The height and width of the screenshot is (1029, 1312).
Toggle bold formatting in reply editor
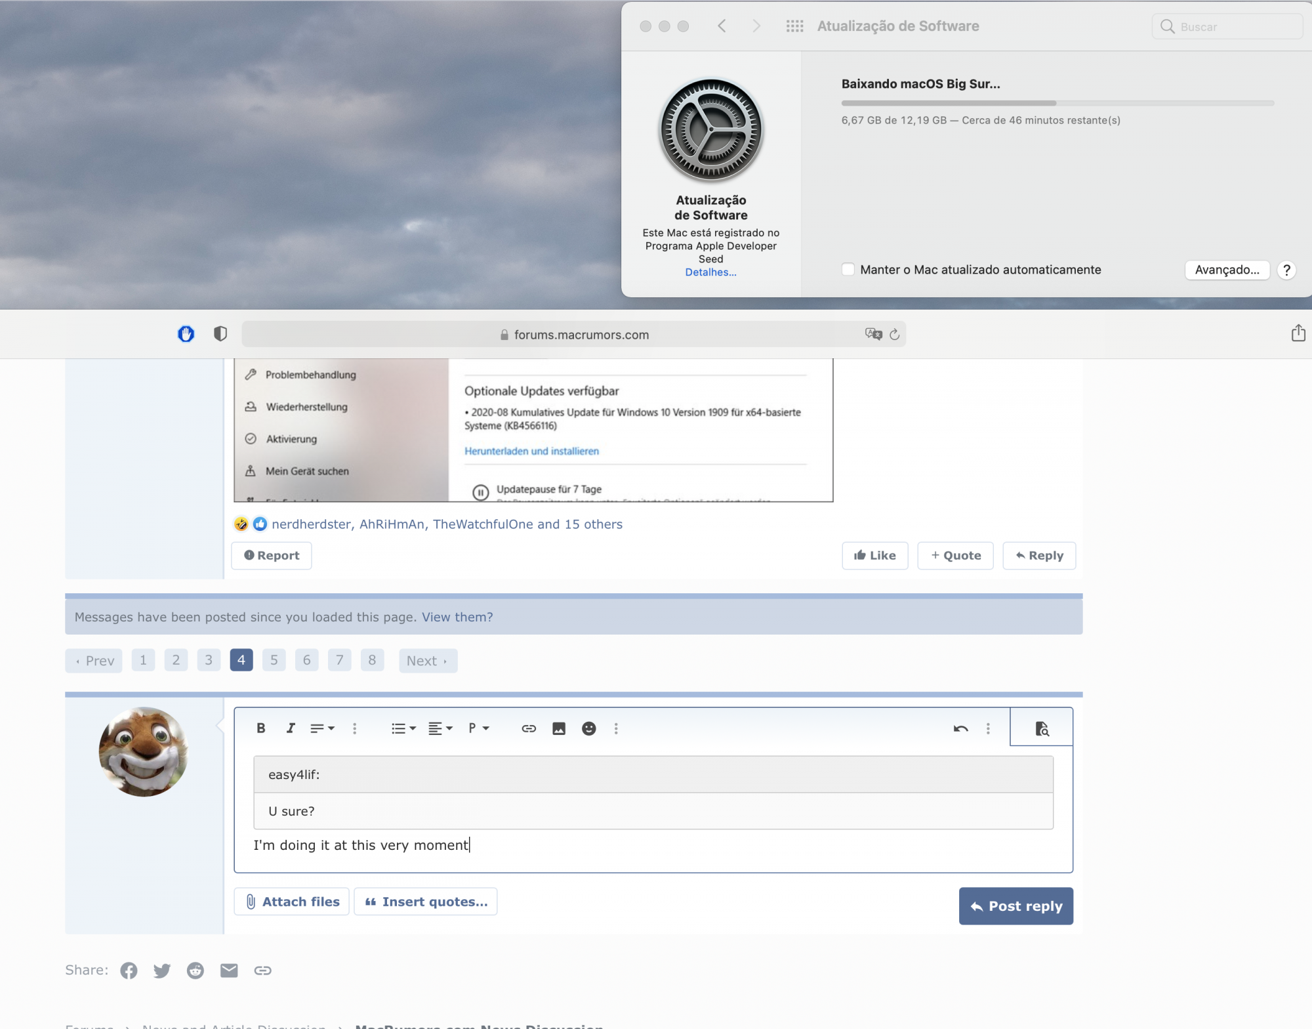click(260, 728)
